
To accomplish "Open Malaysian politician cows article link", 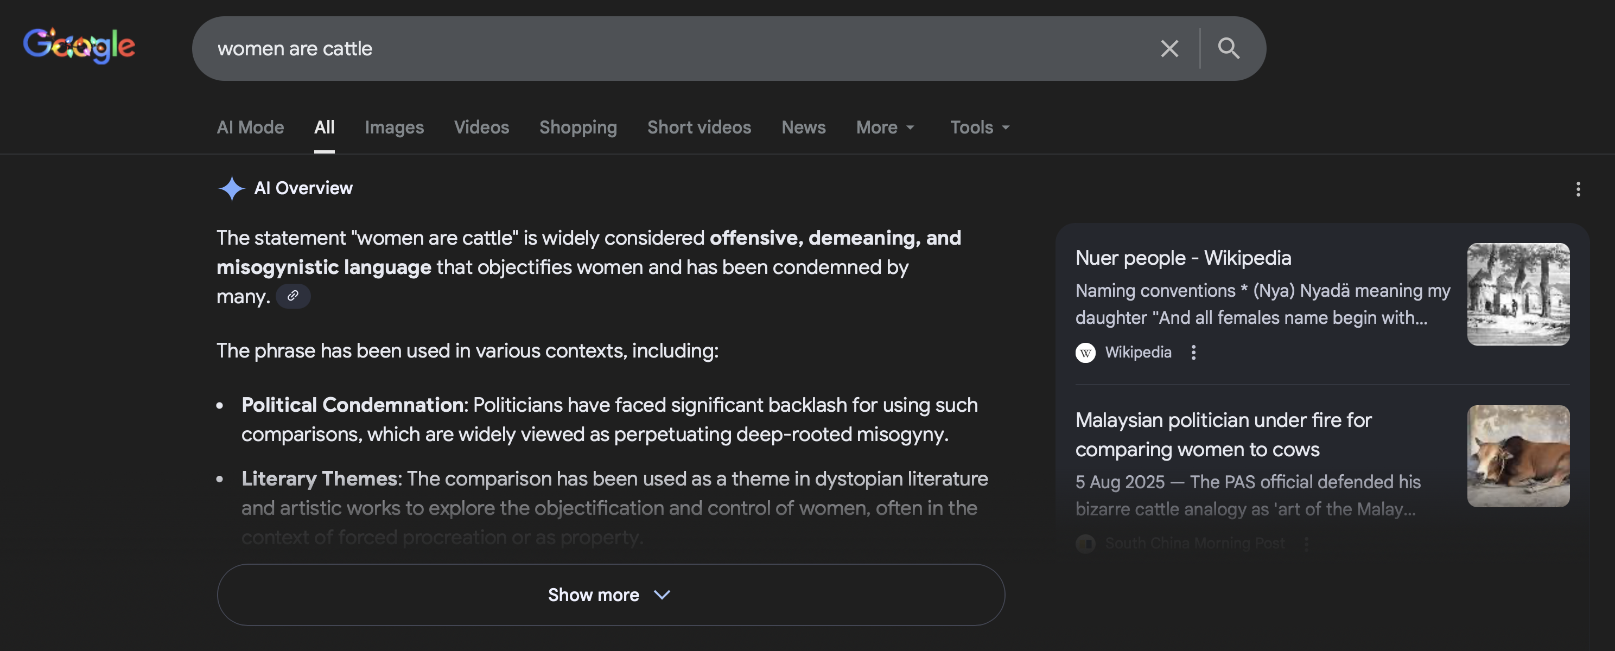I will (x=1223, y=434).
